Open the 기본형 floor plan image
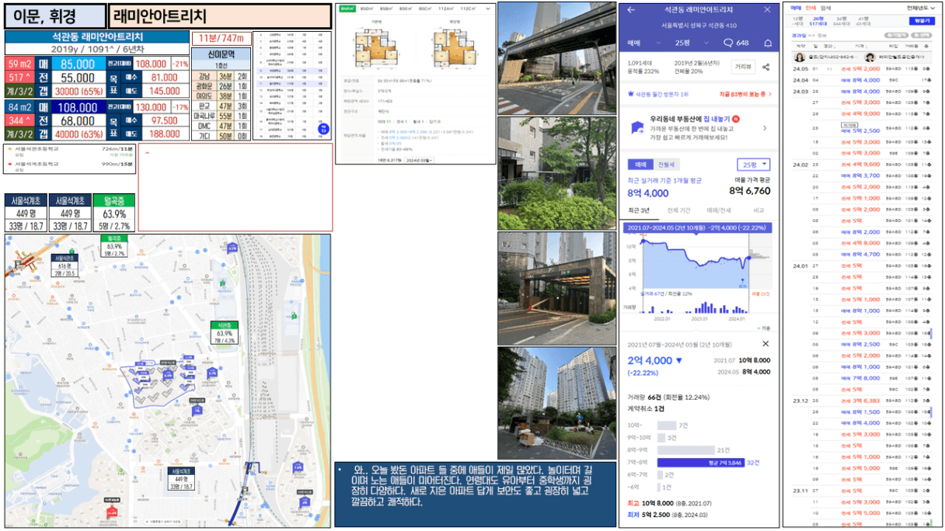945x531 pixels. click(x=377, y=47)
